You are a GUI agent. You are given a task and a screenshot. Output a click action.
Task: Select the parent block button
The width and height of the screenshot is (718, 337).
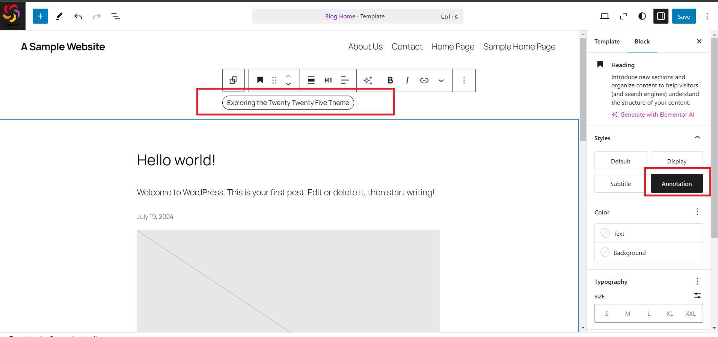[x=233, y=80]
